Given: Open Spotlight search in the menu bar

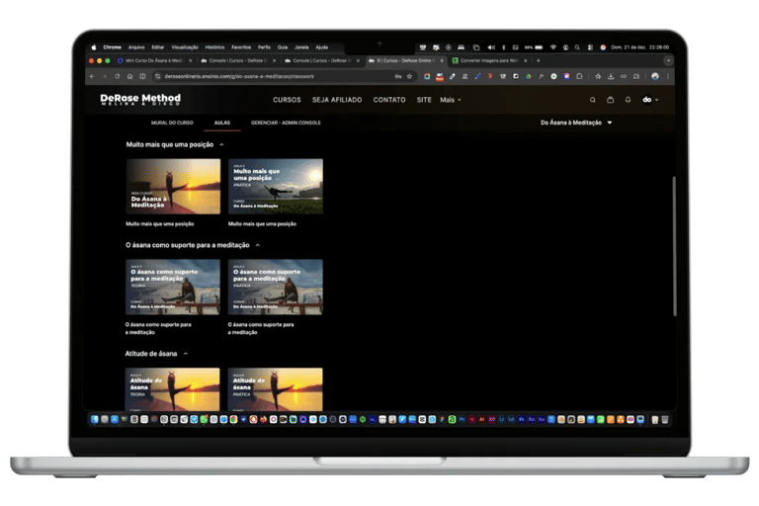Looking at the screenshot, I should pos(577,47).
